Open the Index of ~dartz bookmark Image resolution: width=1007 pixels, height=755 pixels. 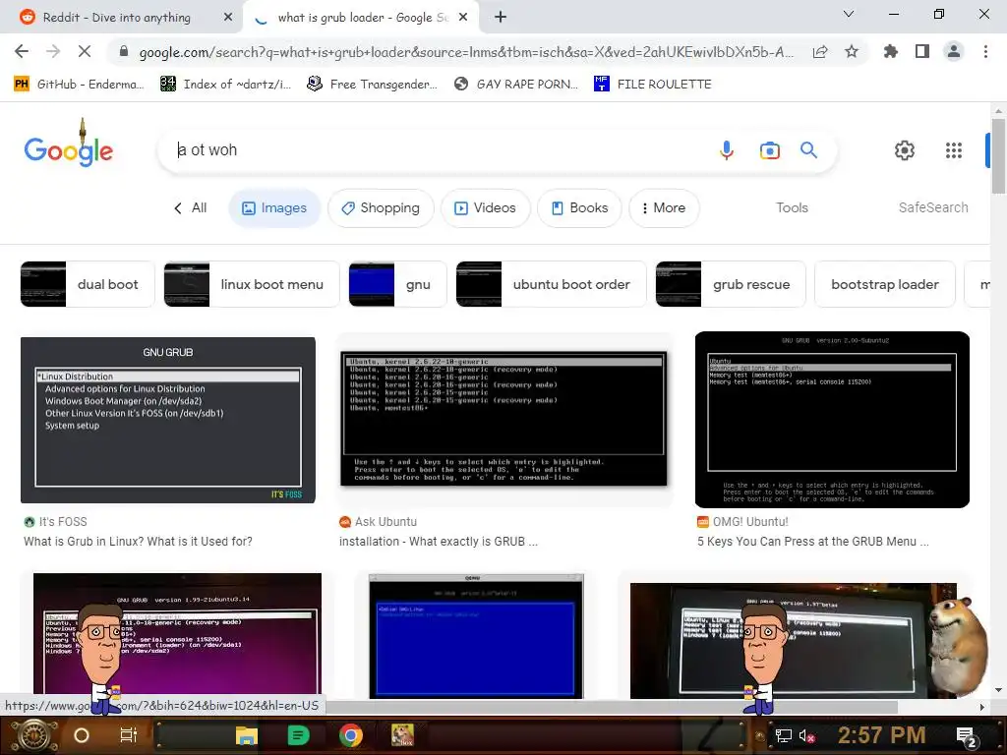pyautogui.click(x=225, y=85)
